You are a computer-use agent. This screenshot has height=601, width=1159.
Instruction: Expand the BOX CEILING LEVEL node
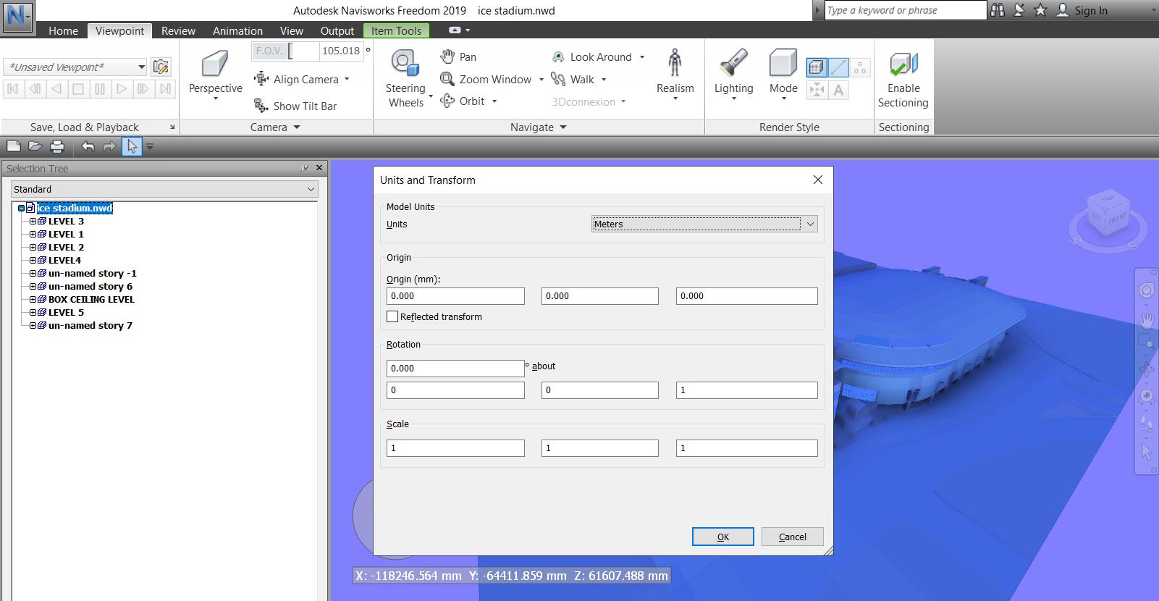click(x=33, y=299)
